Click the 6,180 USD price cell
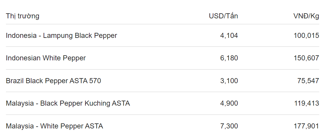 (x=229, y=58)
